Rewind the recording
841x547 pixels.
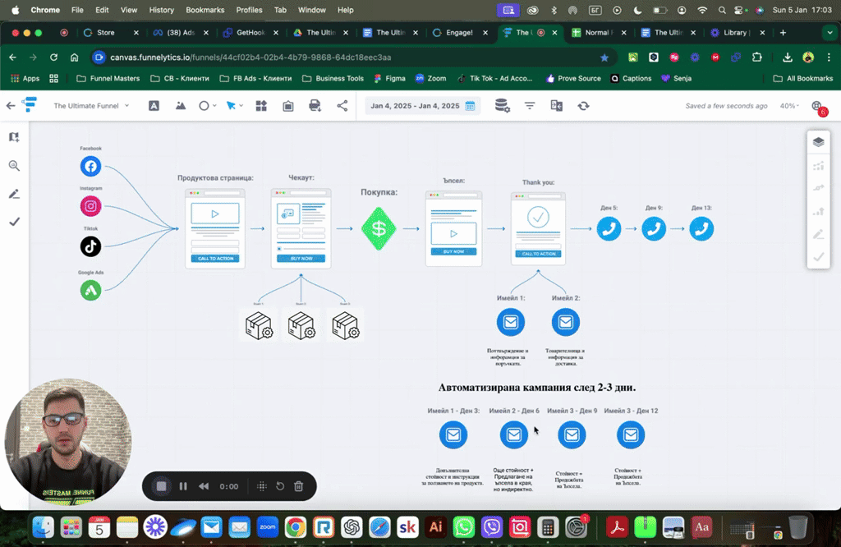204,486
